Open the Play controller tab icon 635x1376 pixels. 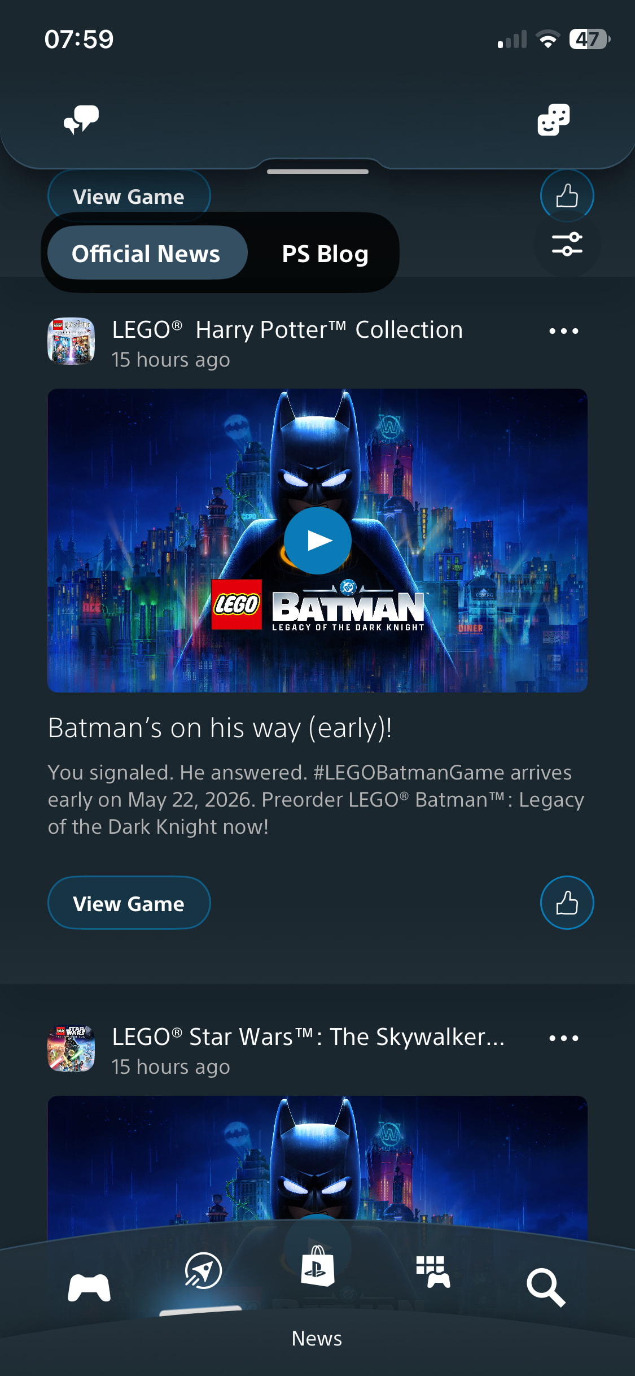[89, 1287]
